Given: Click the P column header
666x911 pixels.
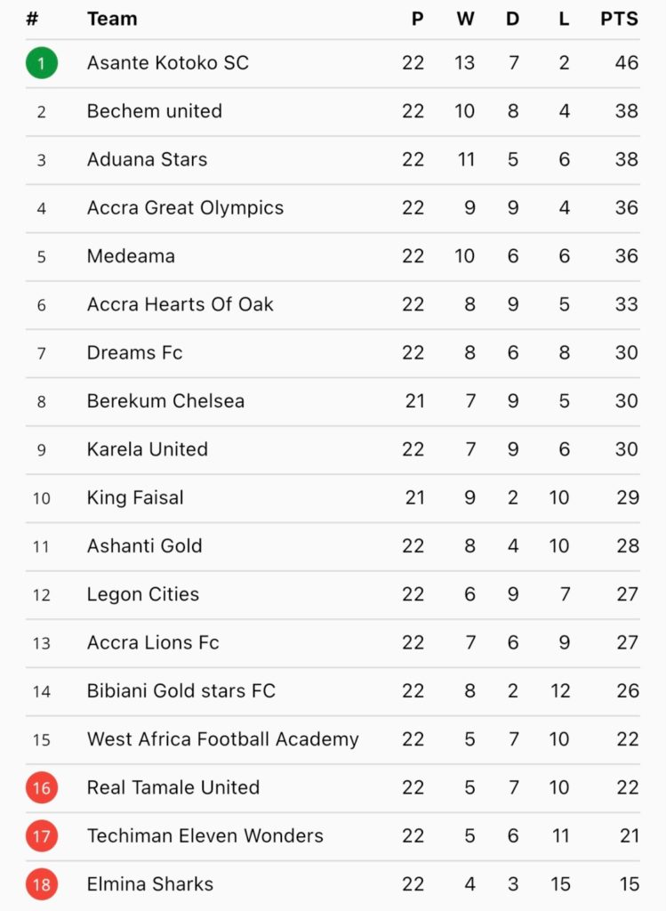Looking at the screenshot, I should 417,19.
